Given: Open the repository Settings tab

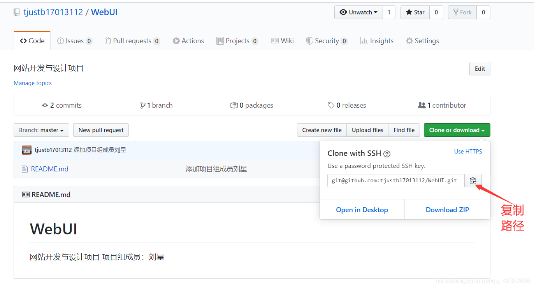Looking at the screenshot, I should 422,41.
